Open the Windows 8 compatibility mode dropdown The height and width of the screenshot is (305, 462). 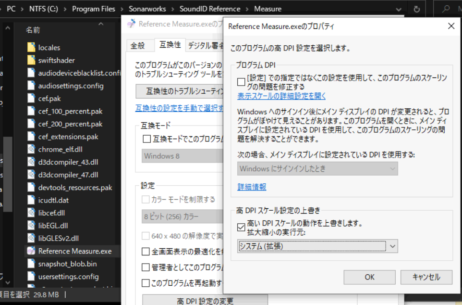tap(182, 156)
